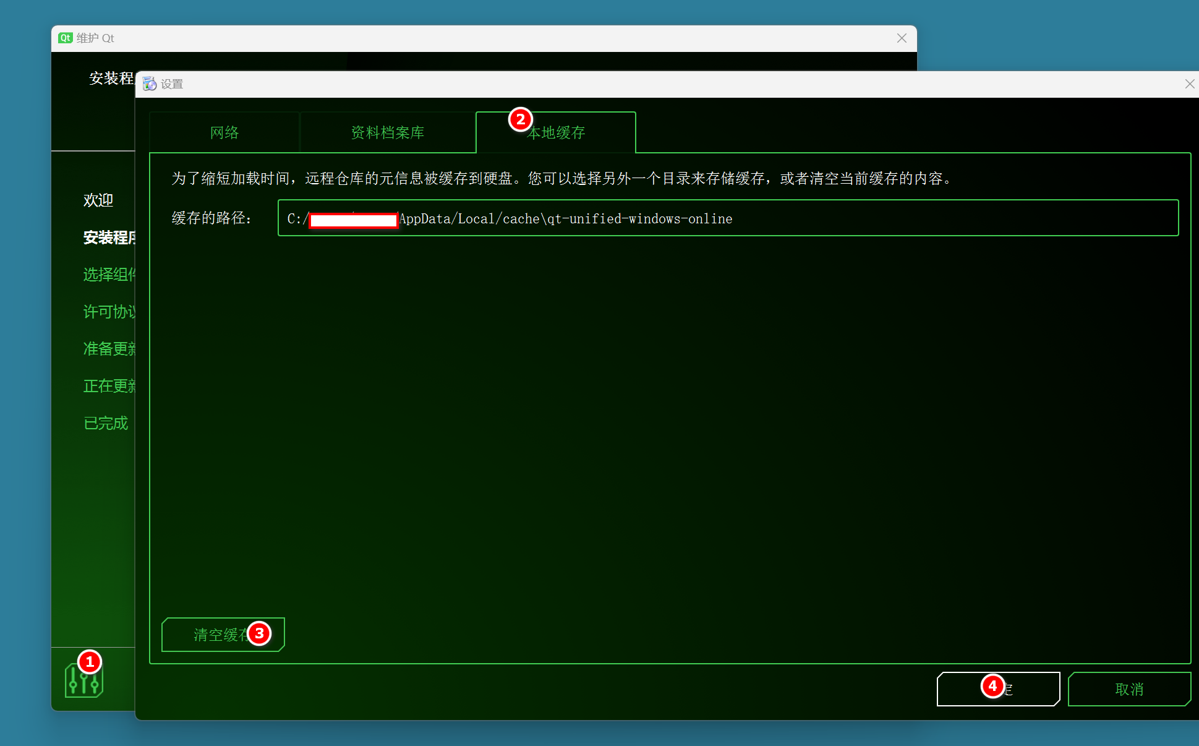The height and width of the screenshot is (746, 1199).
Task: Click the 设置 dialog title bar
Action: tap(618, 84)
